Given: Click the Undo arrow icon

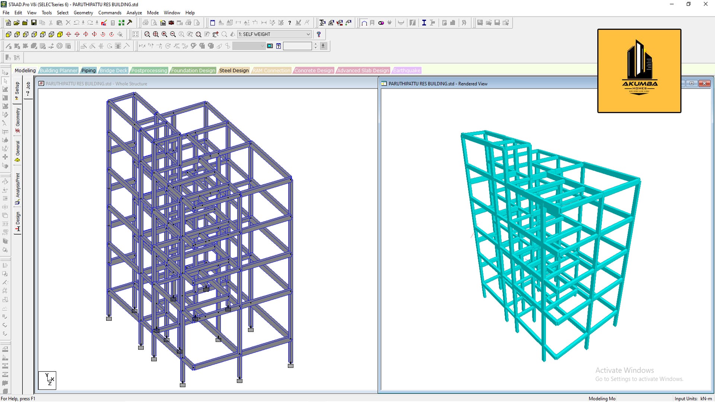Looking at the screenshot, I should click(76, 23).
